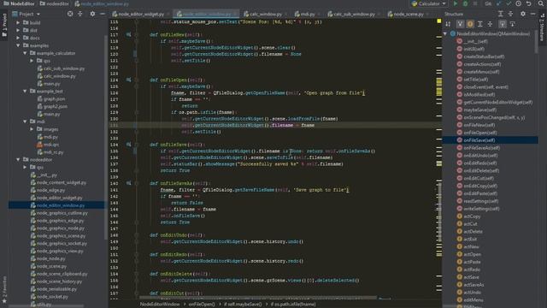Viewport: 547px width, 308px height.
Task: Collapse the example_test folder
Action: (x=25, y=92)
